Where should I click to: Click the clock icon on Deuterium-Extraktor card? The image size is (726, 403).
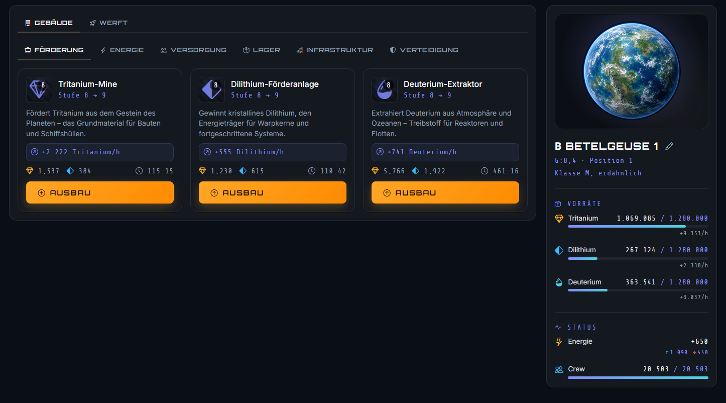pos(485,171)
